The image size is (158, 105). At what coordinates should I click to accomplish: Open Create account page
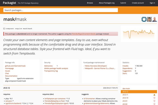[x=138, y=3]
